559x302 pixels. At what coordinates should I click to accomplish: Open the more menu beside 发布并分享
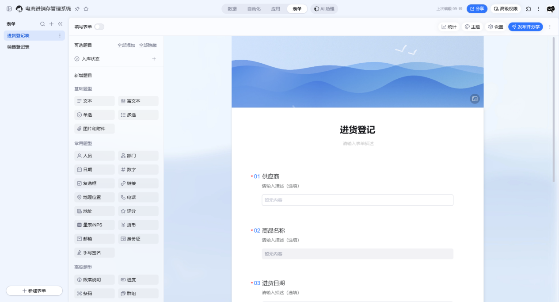click(x=550, y=27)
